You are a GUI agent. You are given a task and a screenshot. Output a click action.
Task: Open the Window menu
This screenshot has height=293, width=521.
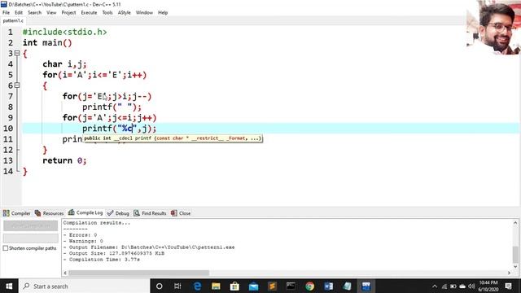click(144, 13)
